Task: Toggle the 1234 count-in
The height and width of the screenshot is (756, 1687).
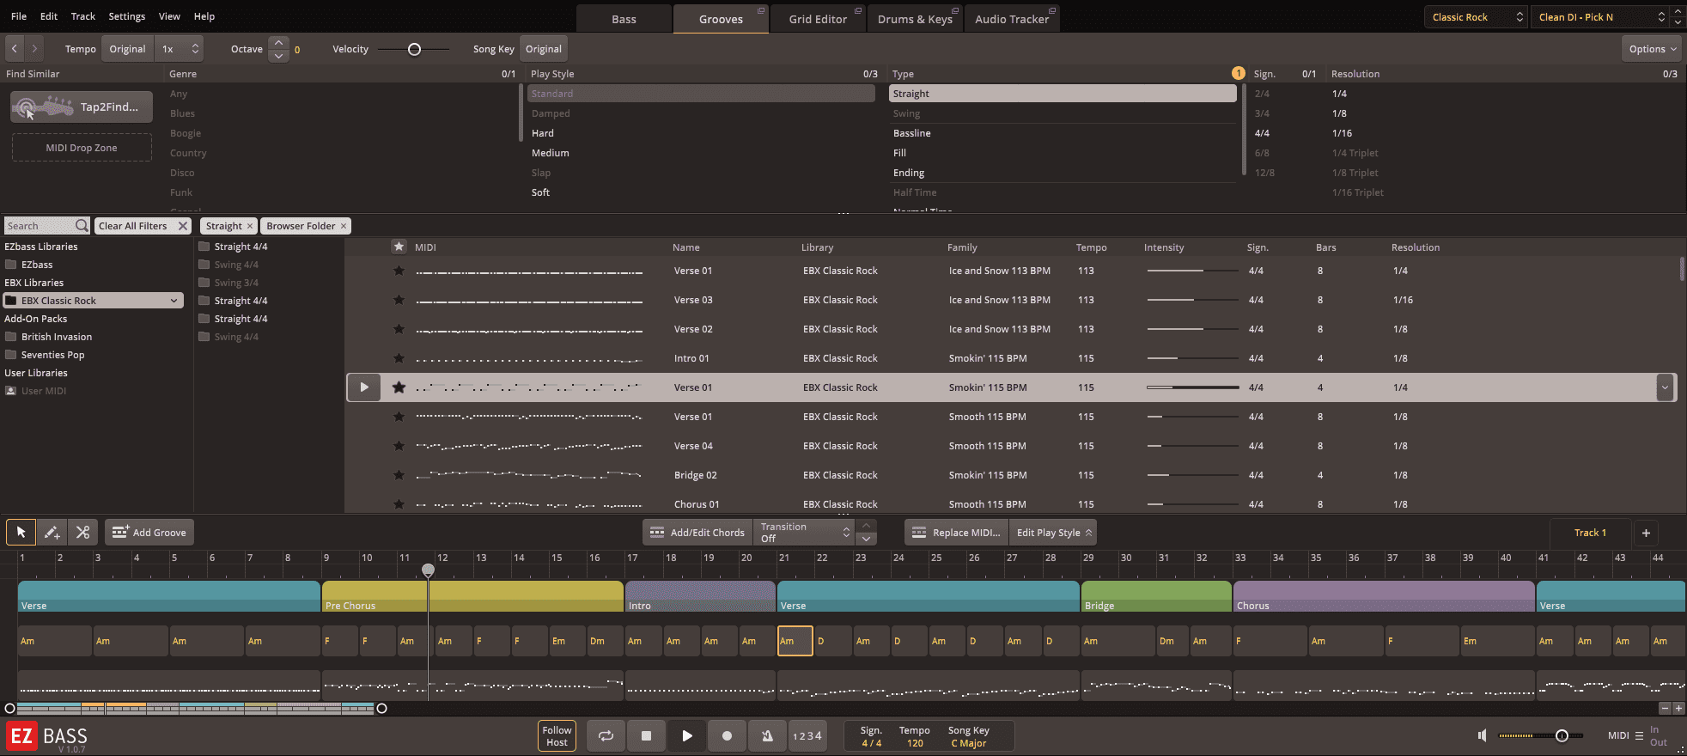Action: point(807,735)
